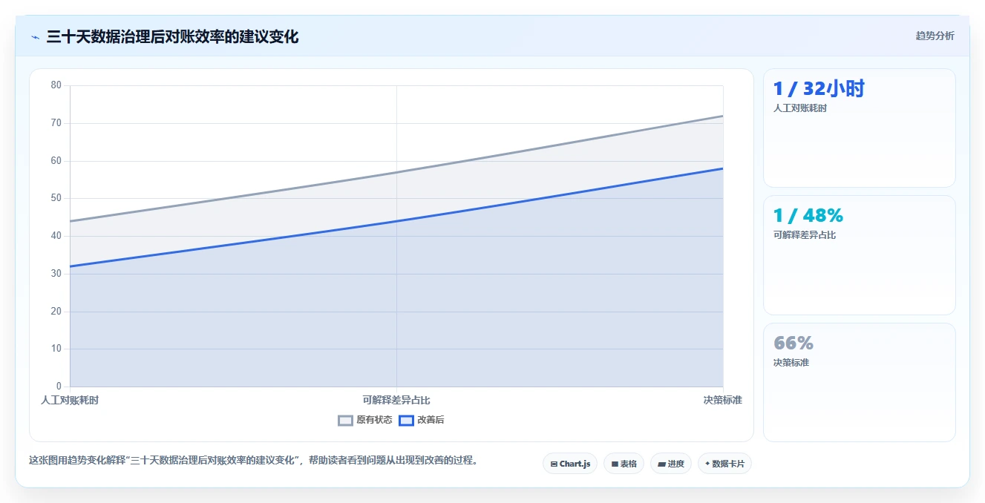
Task: Click the lightning icon beside the title
Action: [35, 36]
